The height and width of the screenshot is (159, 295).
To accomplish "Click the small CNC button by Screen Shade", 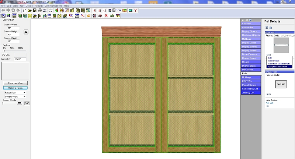I will (27, 103).
